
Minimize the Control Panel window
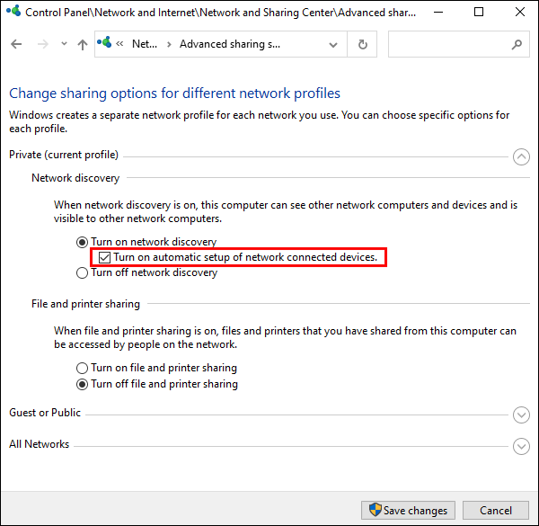(x=438, y=12)
